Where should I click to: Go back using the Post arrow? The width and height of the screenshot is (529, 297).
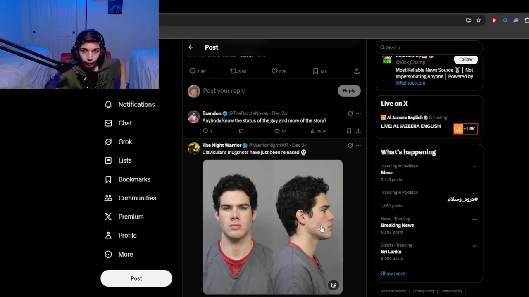[191, 47]
